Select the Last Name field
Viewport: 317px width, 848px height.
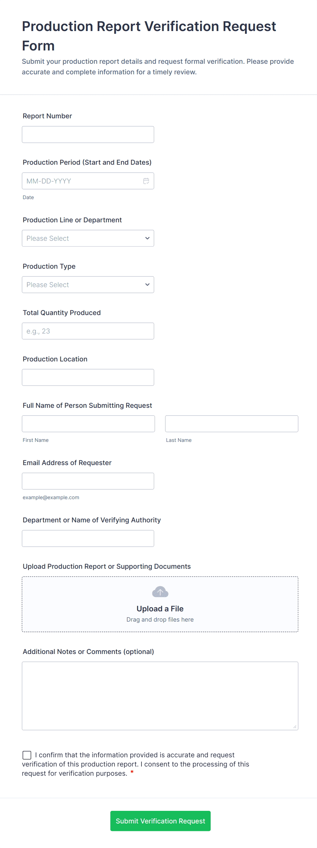coord(231,423)
